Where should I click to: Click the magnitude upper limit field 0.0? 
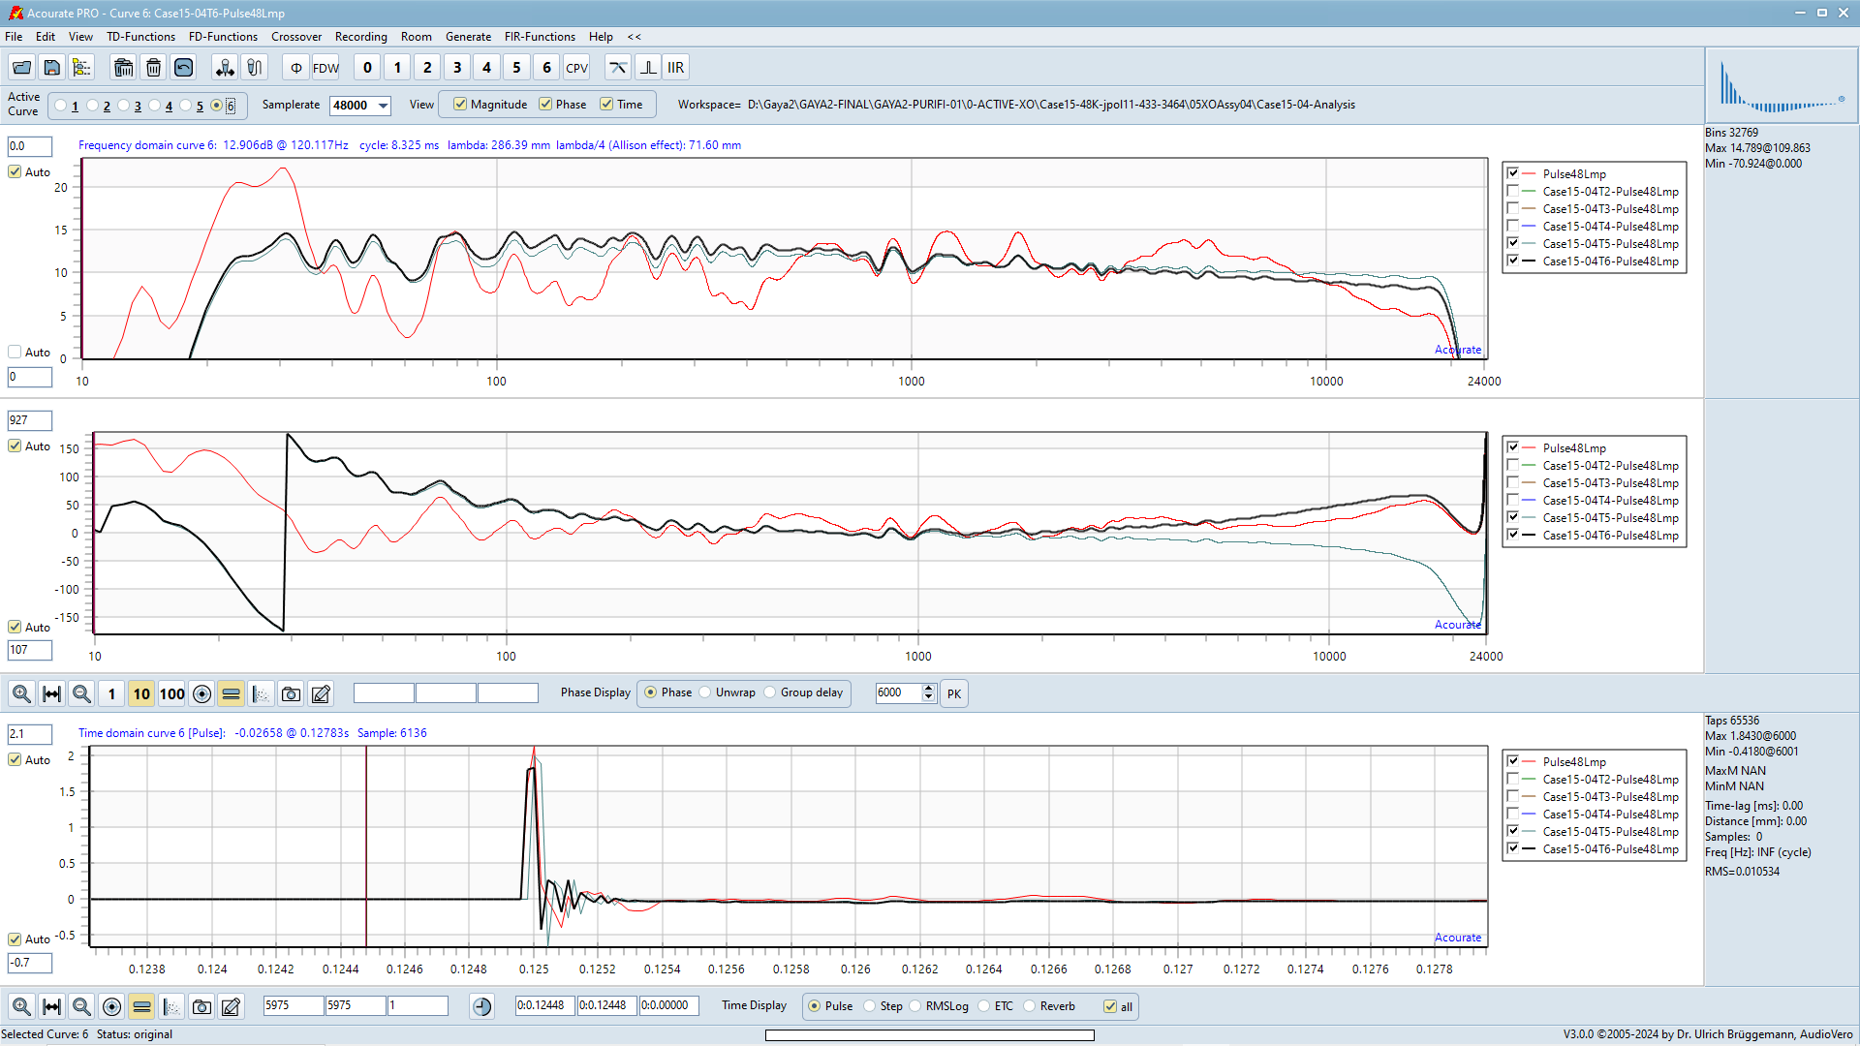point(30,146)
